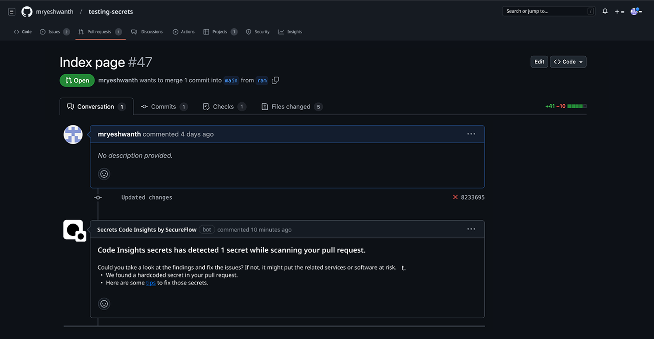Open the Discussions tab
Image resolution: width=654 pixels, height=339 pixels.
click(147, 32)
